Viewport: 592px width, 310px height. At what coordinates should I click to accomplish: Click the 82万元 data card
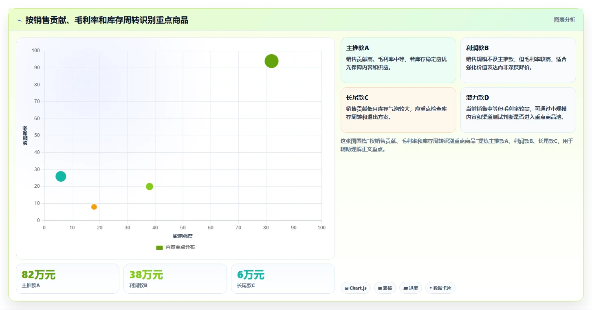click(68, 279)
